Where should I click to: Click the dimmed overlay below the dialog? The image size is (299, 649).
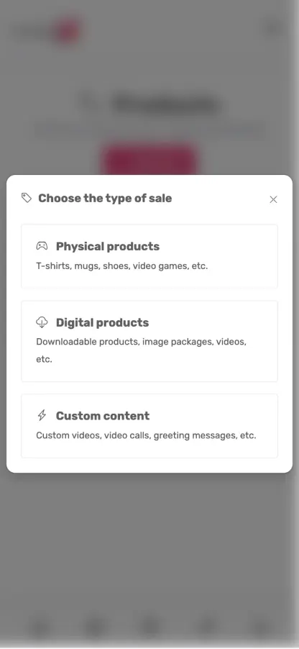(149, 538)
